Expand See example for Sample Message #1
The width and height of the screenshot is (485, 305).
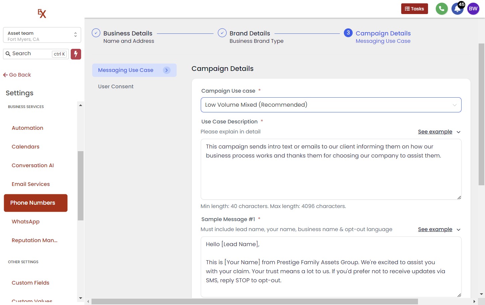pos(439,229)
